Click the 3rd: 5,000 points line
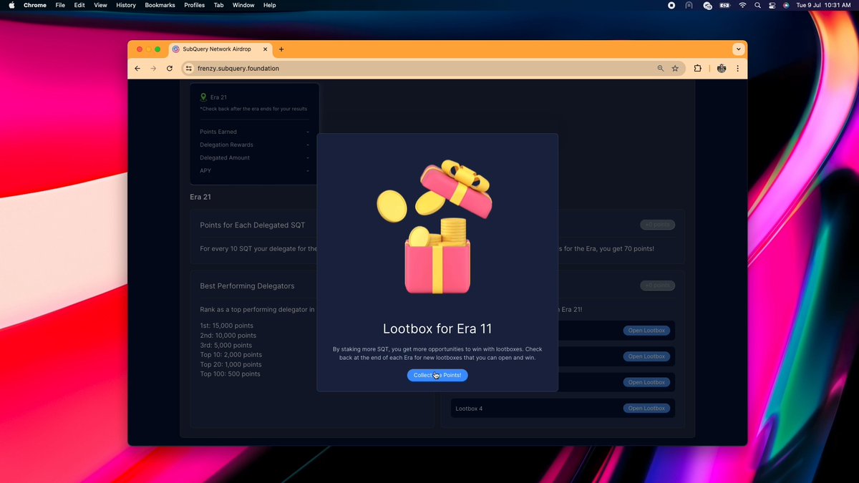The height and width of the screenshot is (483, 859). [226, 345]
